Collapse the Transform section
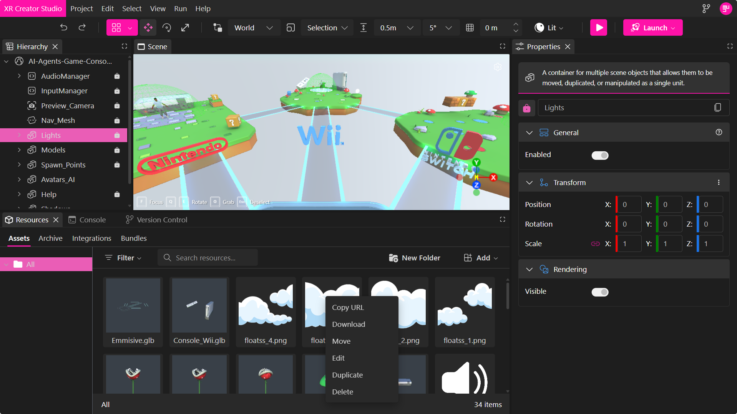The height and width of the screenshot is (414, 737). (529, 182)
